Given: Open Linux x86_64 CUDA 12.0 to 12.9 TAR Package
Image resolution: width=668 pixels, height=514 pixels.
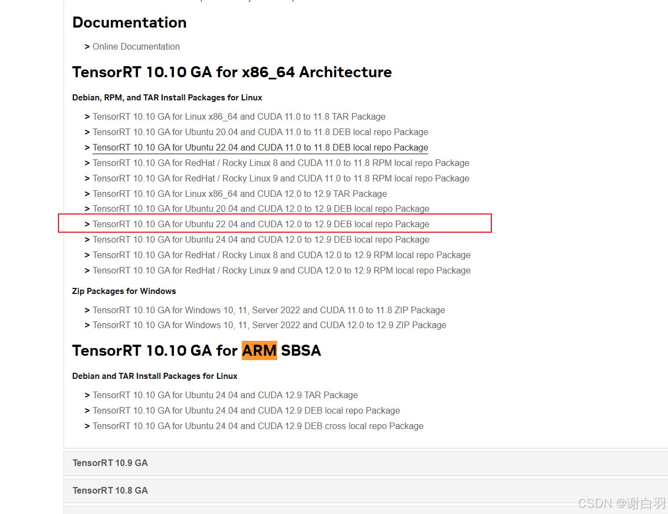Looking at the screenshot, I should (240, 194).
